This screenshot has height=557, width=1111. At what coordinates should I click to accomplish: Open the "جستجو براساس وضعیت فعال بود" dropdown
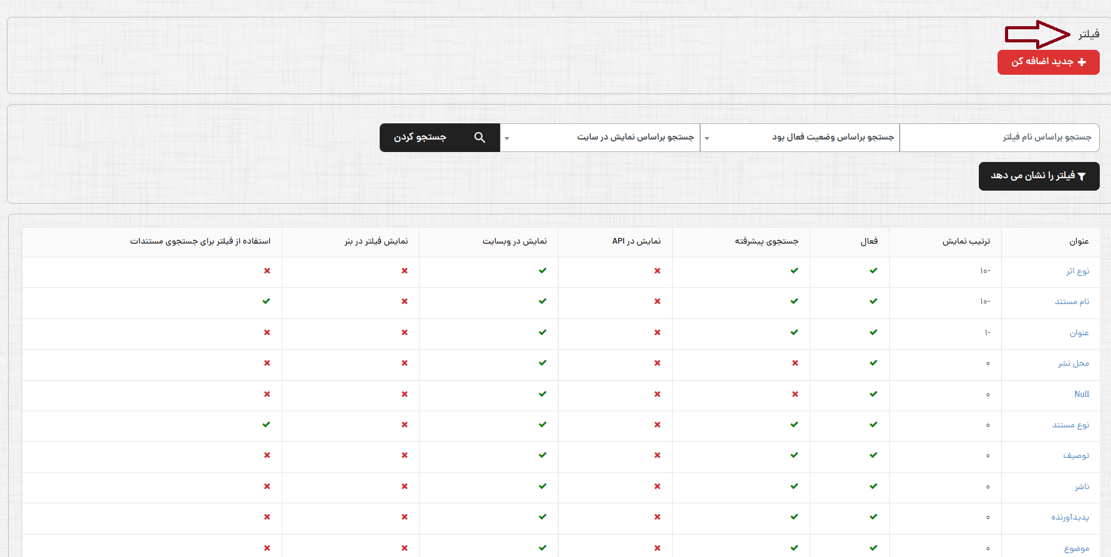coord(800,138)
